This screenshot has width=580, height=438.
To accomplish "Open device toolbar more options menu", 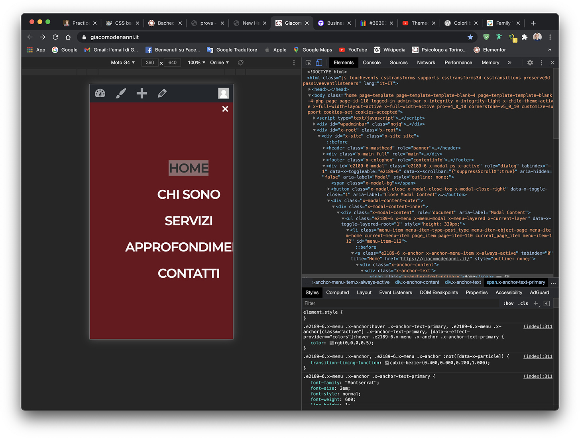I will [x=294, y=63].
